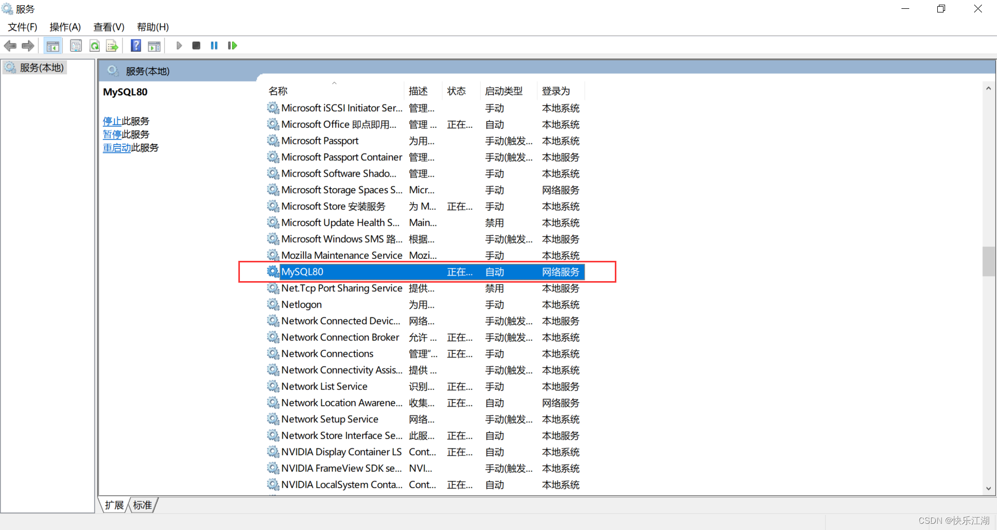Click the gear icon beside MySQL80
This screenshot has height=530, width=997.
[x=273, y=271]
